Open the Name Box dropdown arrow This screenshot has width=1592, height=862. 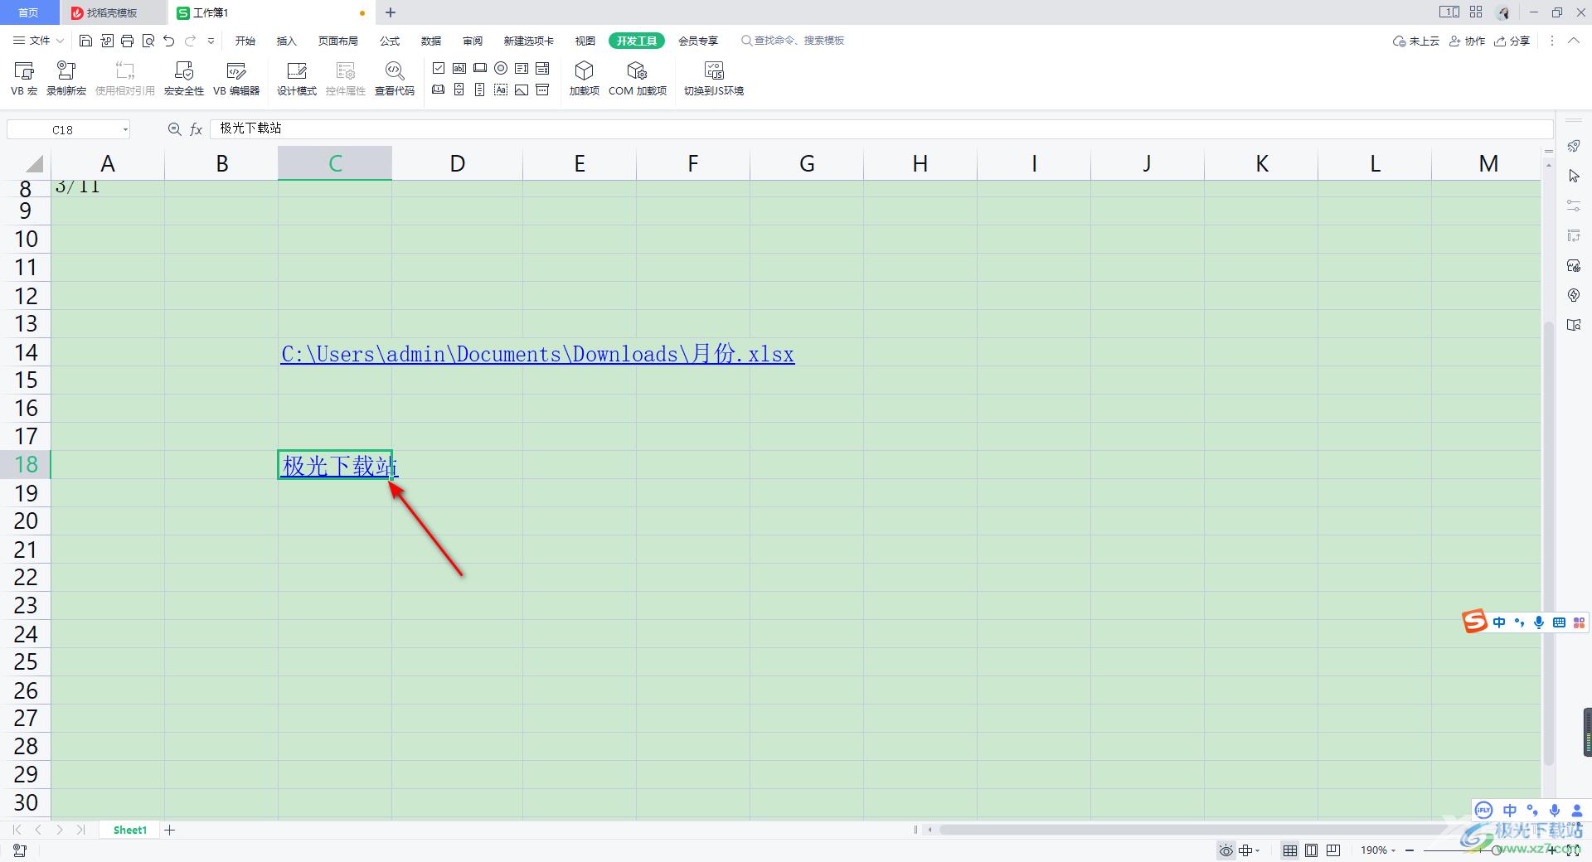click(x=125, y=129)
